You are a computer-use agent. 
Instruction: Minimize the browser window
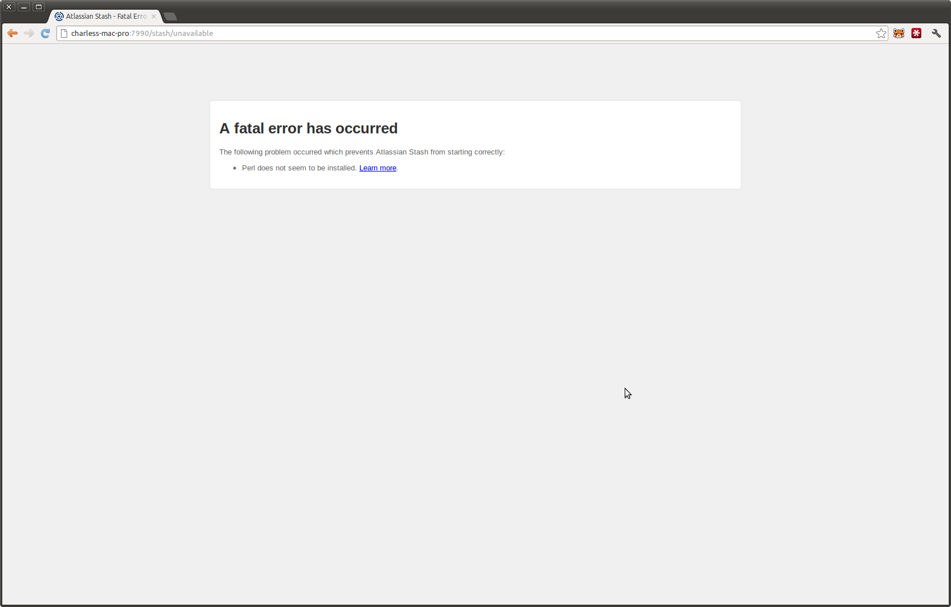tap(24, 7)
